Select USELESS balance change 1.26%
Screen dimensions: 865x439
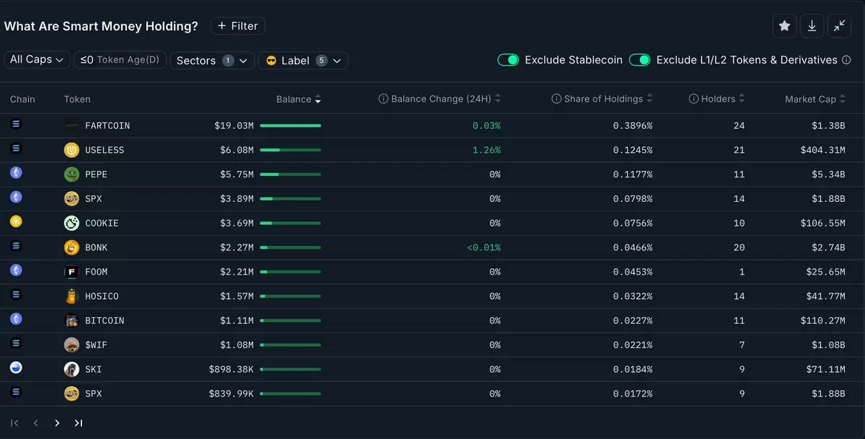[x=486, y=150]
